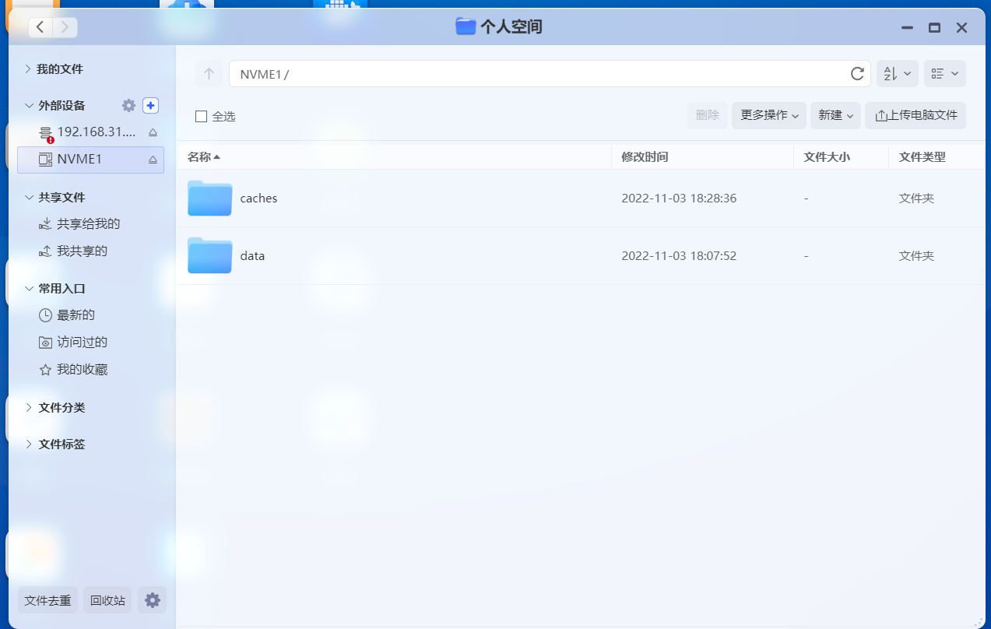The width and height of the screenshot is (991, 629).
Task: Open the 回收站 recycle bin
Action: coord(107,600)
